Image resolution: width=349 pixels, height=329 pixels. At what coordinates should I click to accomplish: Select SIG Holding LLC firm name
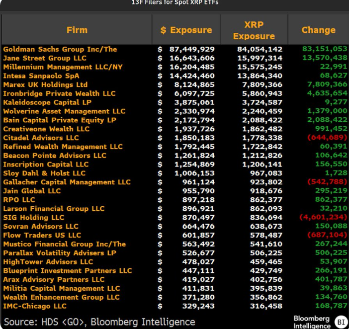tap(34, 218)
